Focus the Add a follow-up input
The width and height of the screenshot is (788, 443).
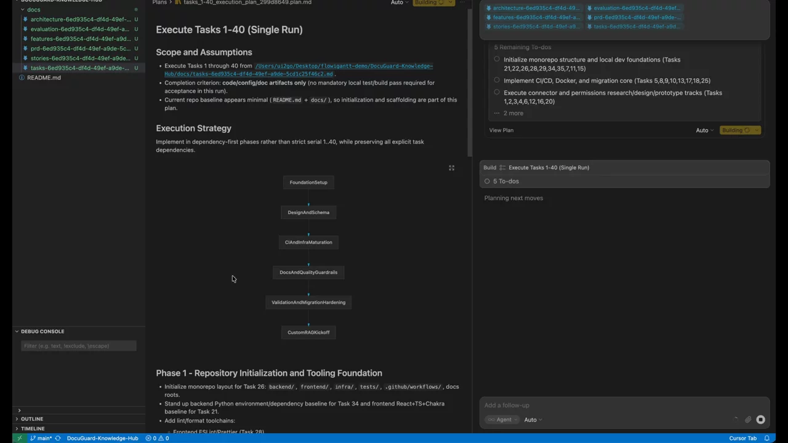pyautogui.click(x=624, y=405)
